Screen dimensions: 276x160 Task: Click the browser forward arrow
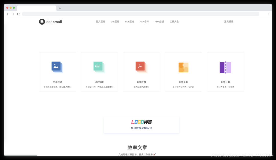coord(13,14)
